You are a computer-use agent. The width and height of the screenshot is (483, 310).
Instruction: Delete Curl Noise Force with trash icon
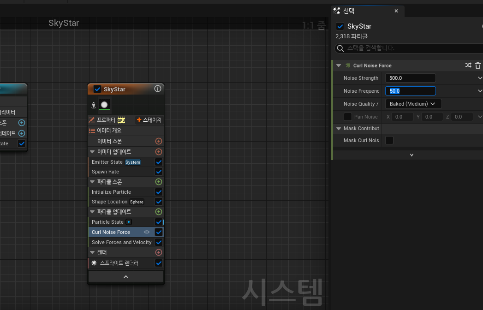pos(478,66)
